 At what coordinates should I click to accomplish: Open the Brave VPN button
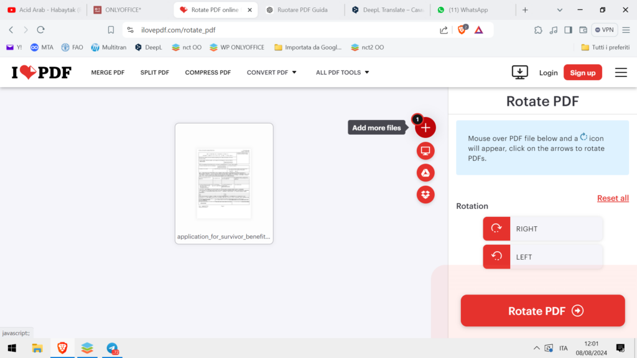pos(604,29)
